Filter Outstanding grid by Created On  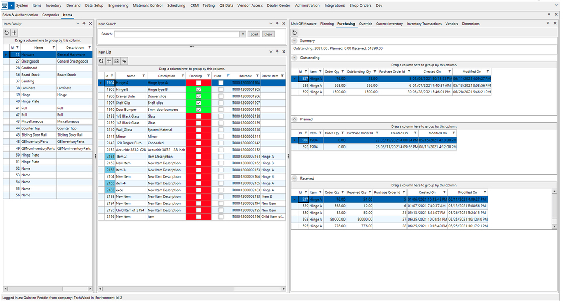449,71
